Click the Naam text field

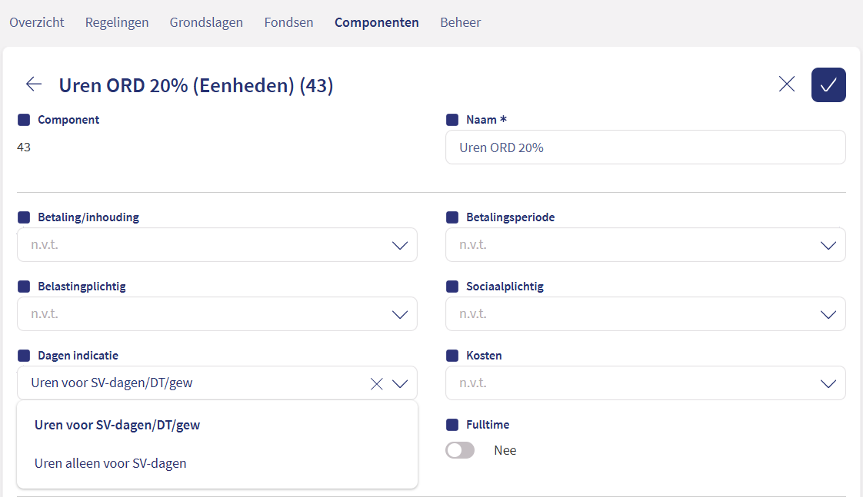(645, 147)
